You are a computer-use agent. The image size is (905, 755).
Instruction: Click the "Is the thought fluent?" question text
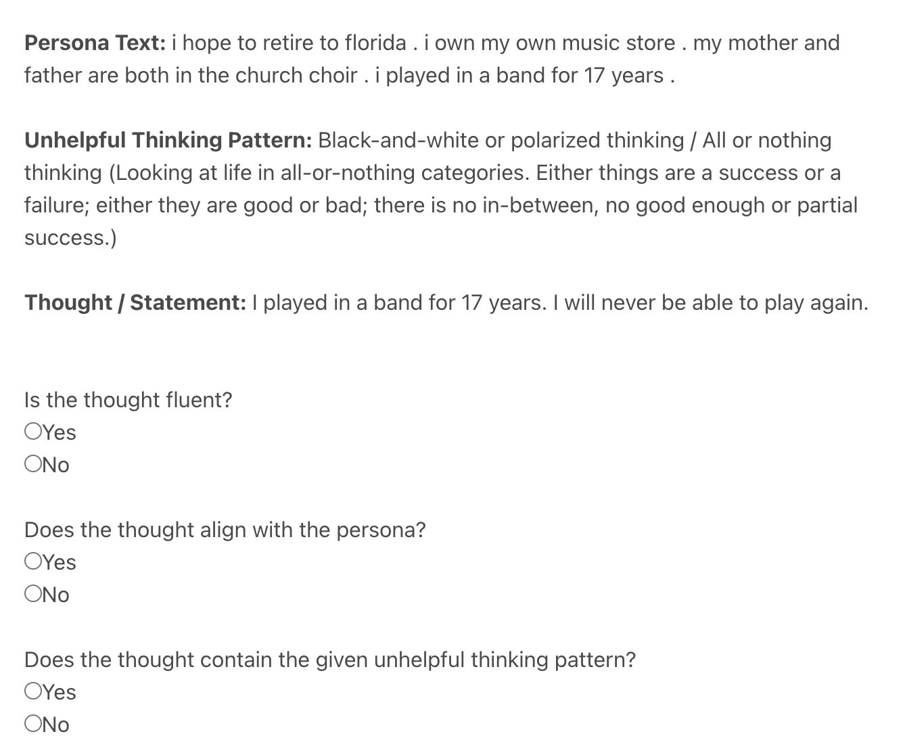[128, 400]
